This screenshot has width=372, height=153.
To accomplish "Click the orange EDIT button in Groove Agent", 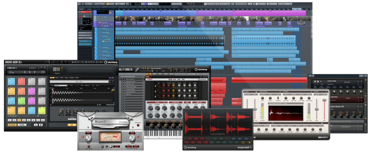I will coord(72,125).
